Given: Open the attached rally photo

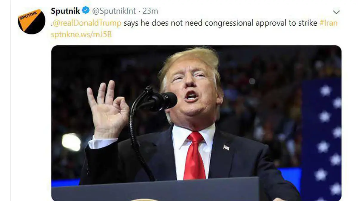Looking at the screenshot, I should pyautogui.click(x=196, y=123).
